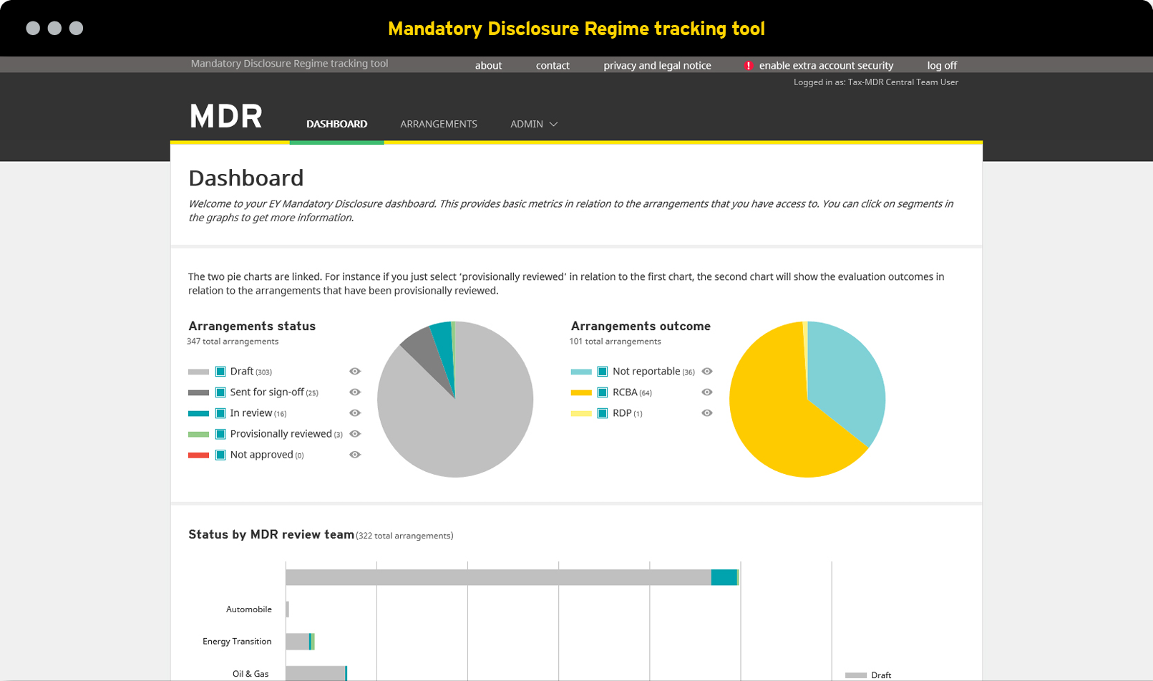Open the contact link
This screenshot has width=1153, height=681.
[553, 65]
